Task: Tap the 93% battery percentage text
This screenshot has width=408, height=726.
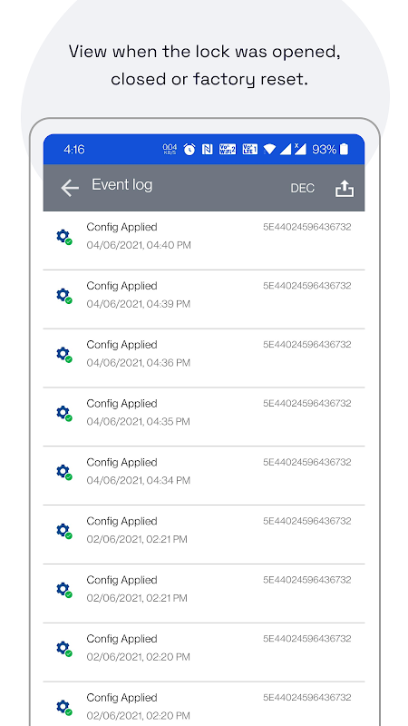Action: click(325, 150)
